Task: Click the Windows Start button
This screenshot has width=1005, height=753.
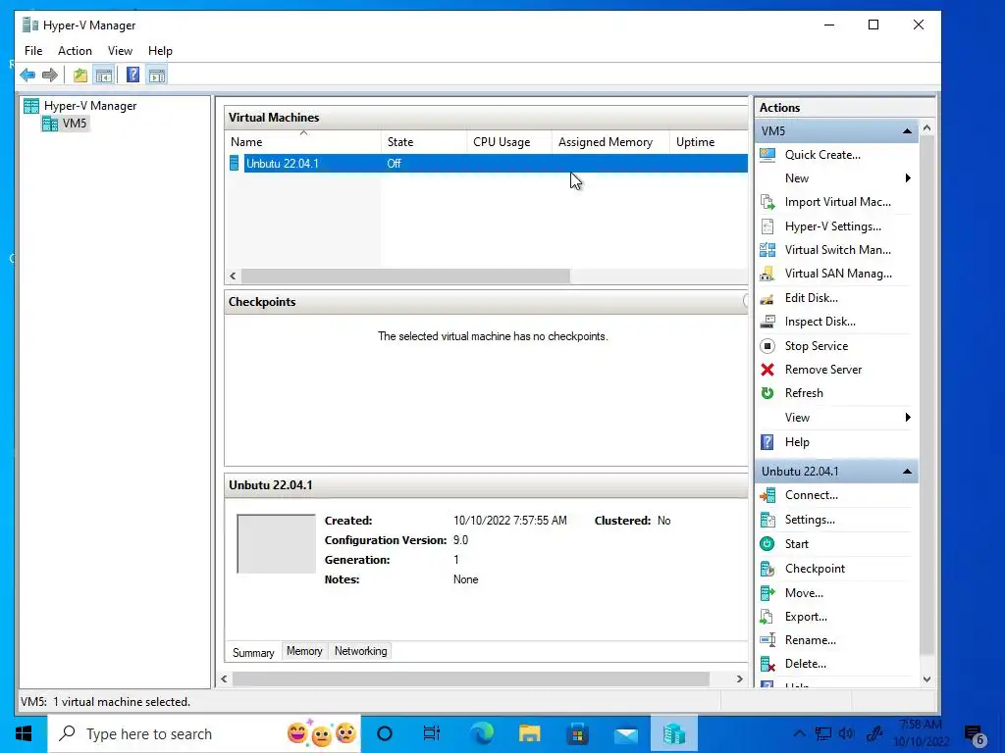Action: point(24,733)
